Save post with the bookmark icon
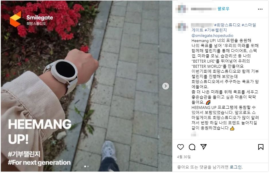 (261, 147)
